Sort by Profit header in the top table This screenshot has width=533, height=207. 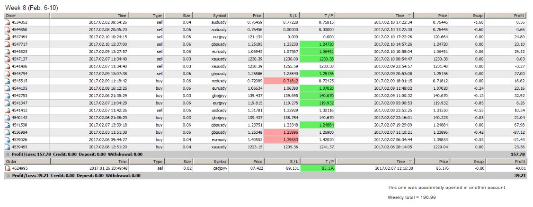[x=507, y=16]
